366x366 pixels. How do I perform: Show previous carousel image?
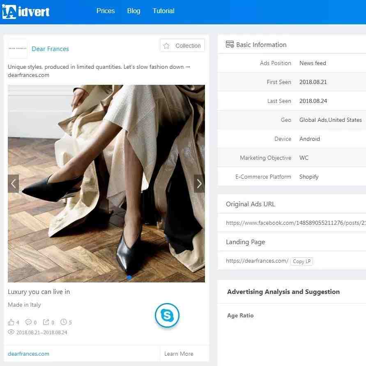tap(13, 184)
